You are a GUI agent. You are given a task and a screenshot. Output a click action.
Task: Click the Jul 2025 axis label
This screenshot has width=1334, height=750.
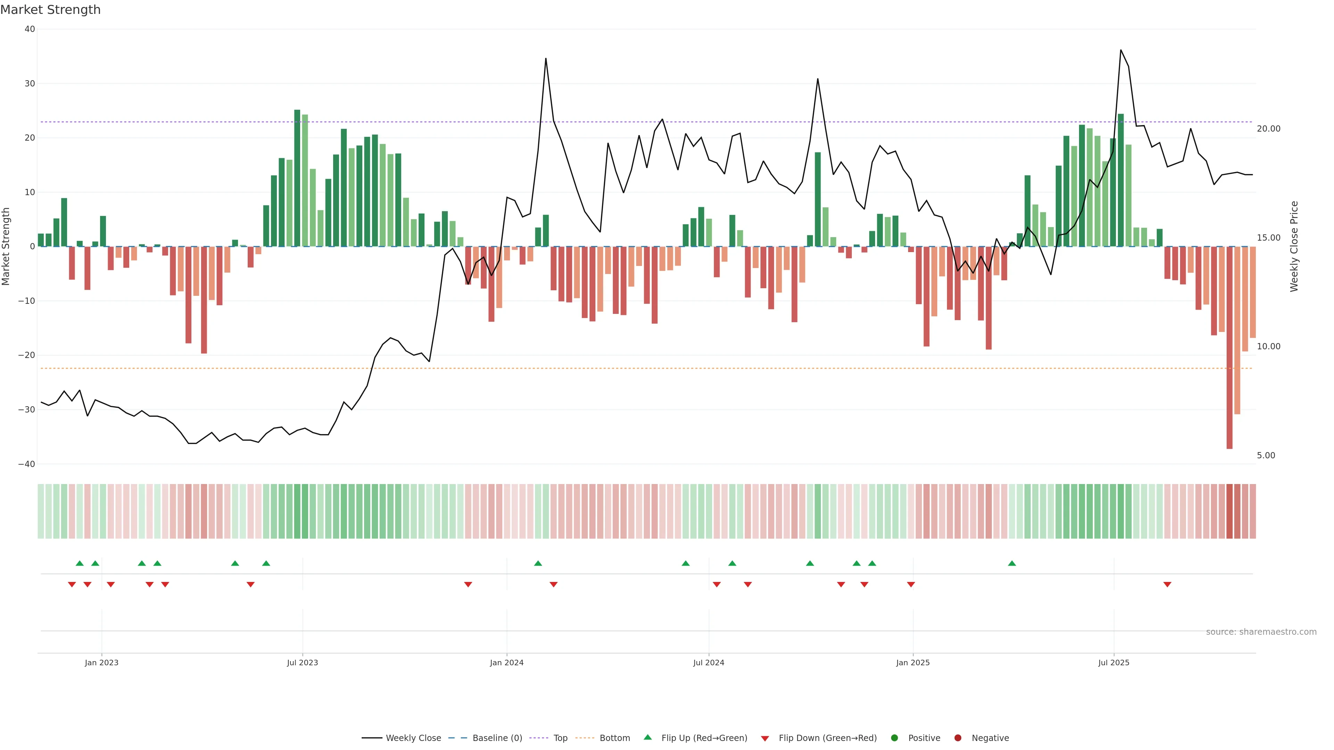coord(1113,662)
